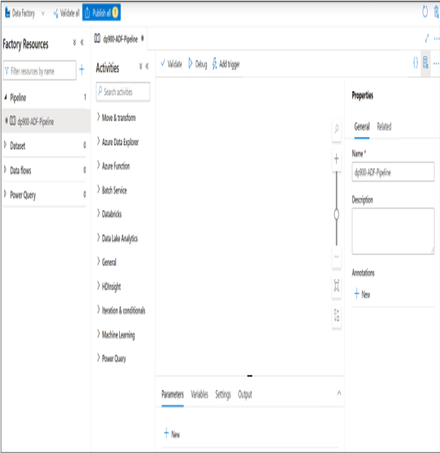Switch to Related properties tab
The image size is (440, 453).
(384, 127)
